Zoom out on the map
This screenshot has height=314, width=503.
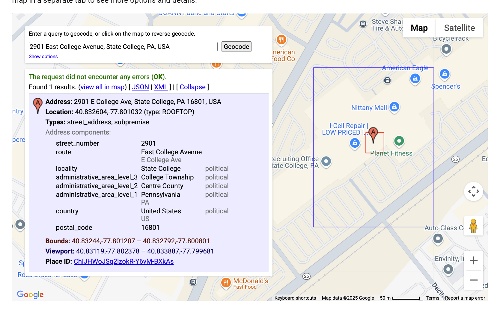click(473, 280)
